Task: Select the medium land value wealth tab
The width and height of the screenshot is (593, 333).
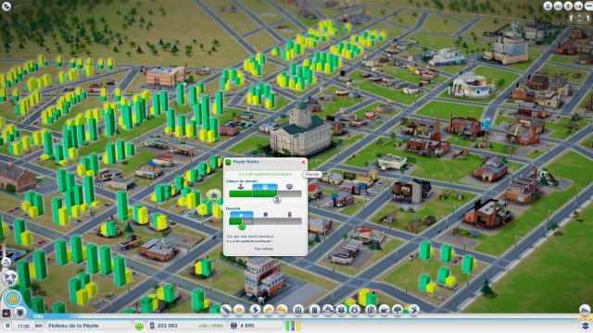Action: [265, 187]
